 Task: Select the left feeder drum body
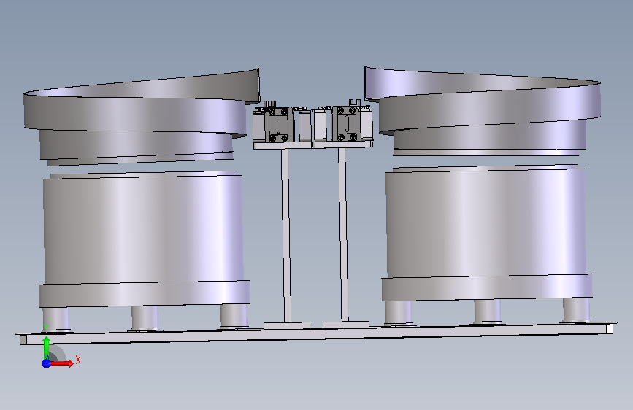tap(143, 228)
